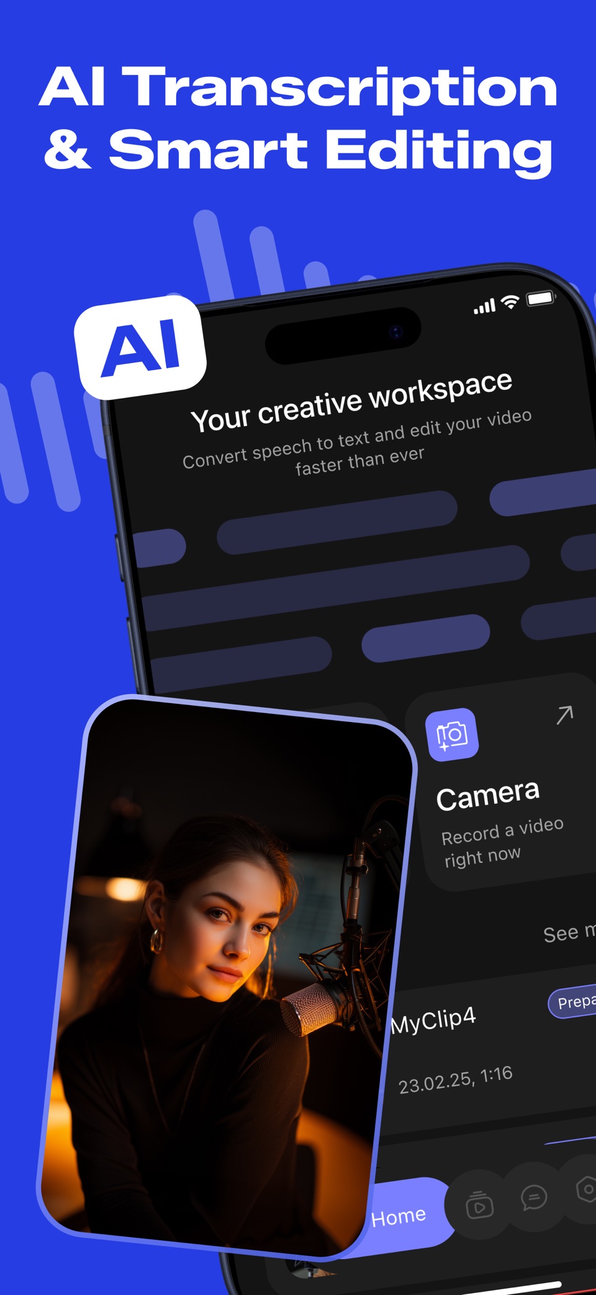The image size is (596, 1295).
Task: Open the chat bubble tab icon
Action: click(x=534, y=1197)
